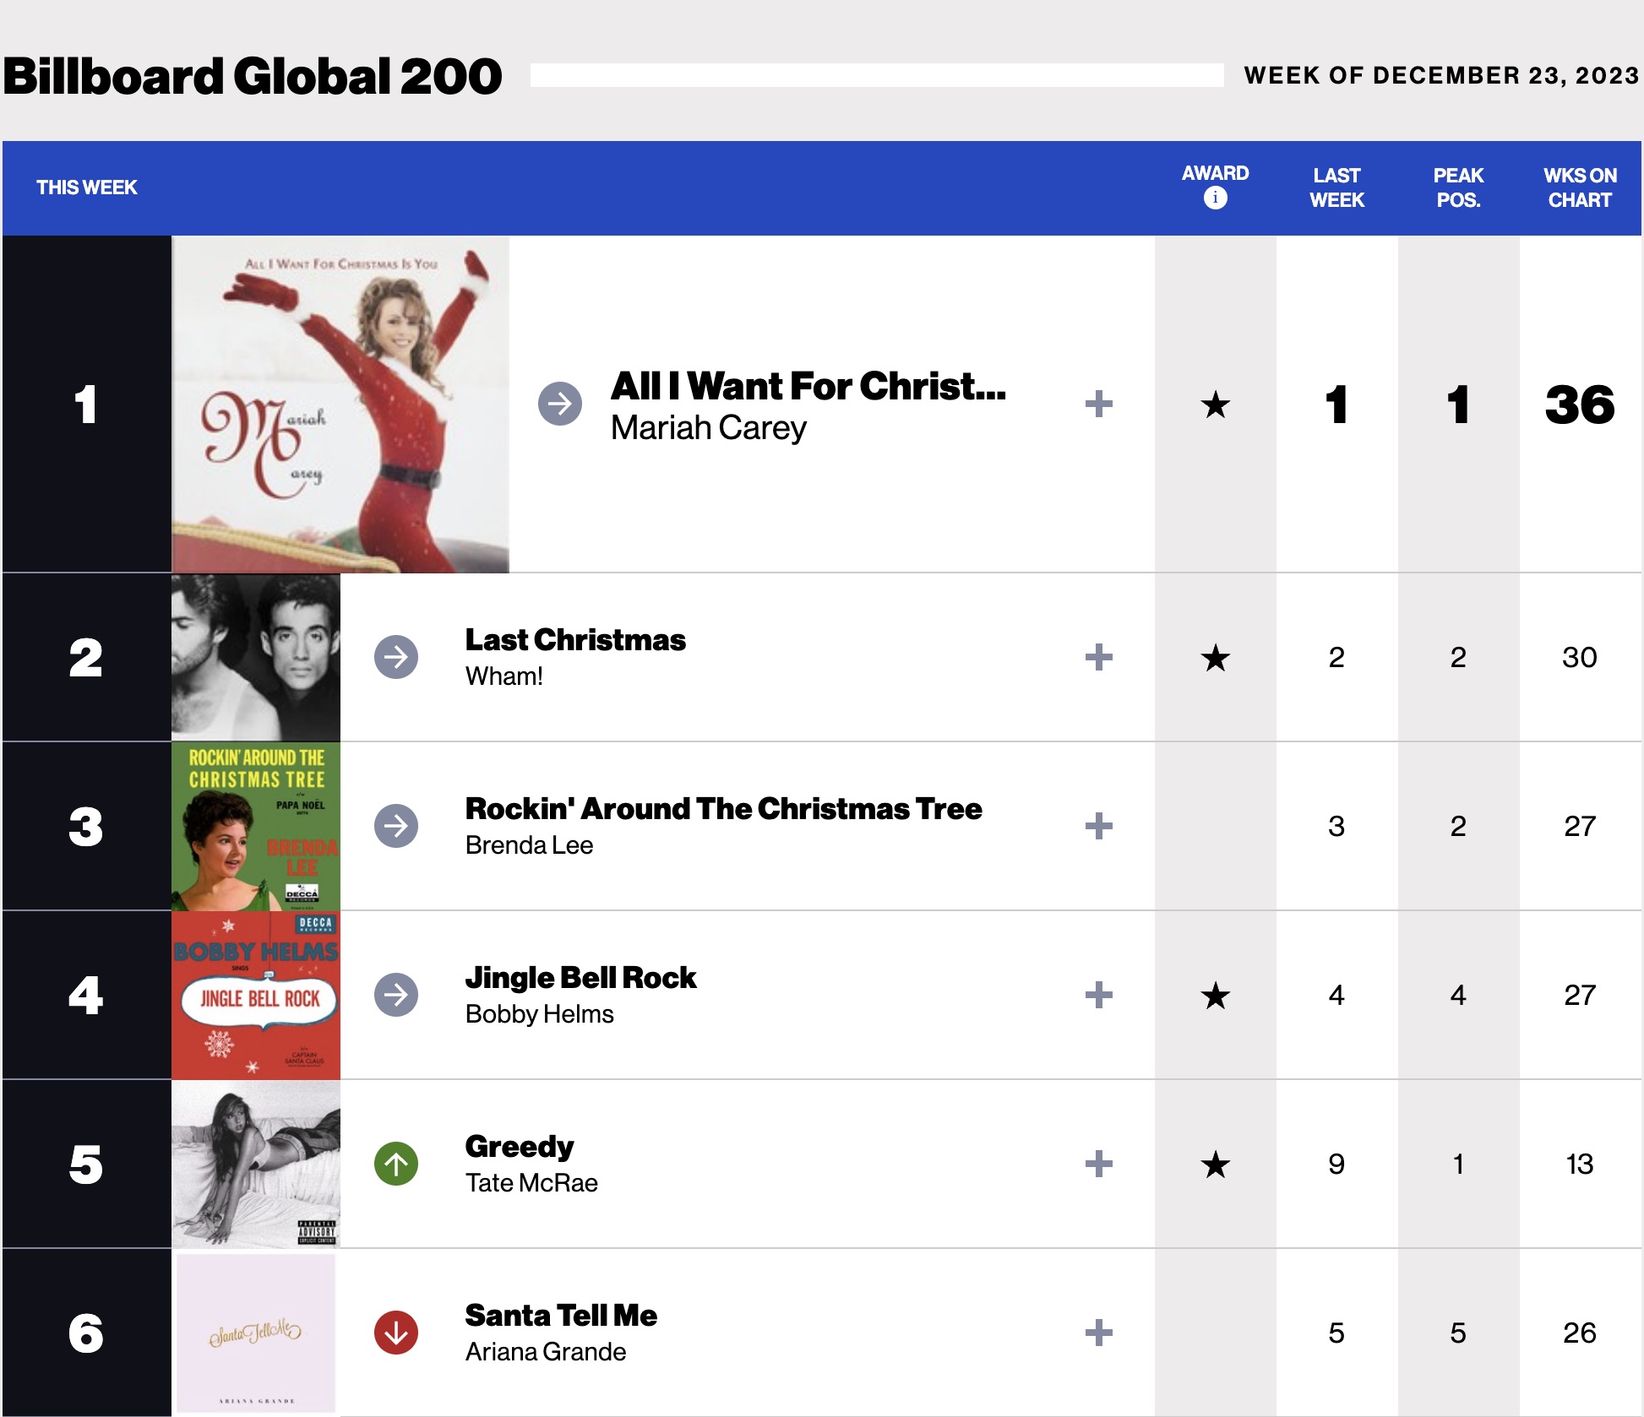The image size is (1644, 1417).
Task: Click the Last Christmas song title
Action: tap(575, 640)
